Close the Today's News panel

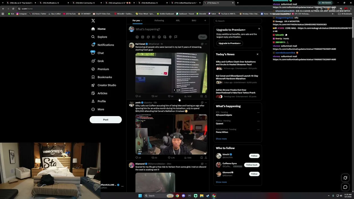(257, 54)
